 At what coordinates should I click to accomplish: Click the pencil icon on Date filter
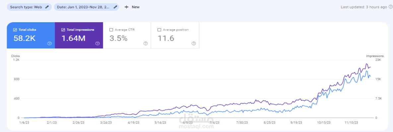click(x=115, y=7)
